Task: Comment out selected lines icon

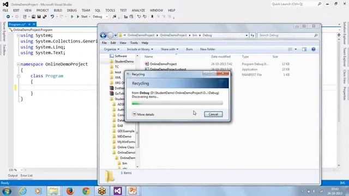Action: point(139,17)
